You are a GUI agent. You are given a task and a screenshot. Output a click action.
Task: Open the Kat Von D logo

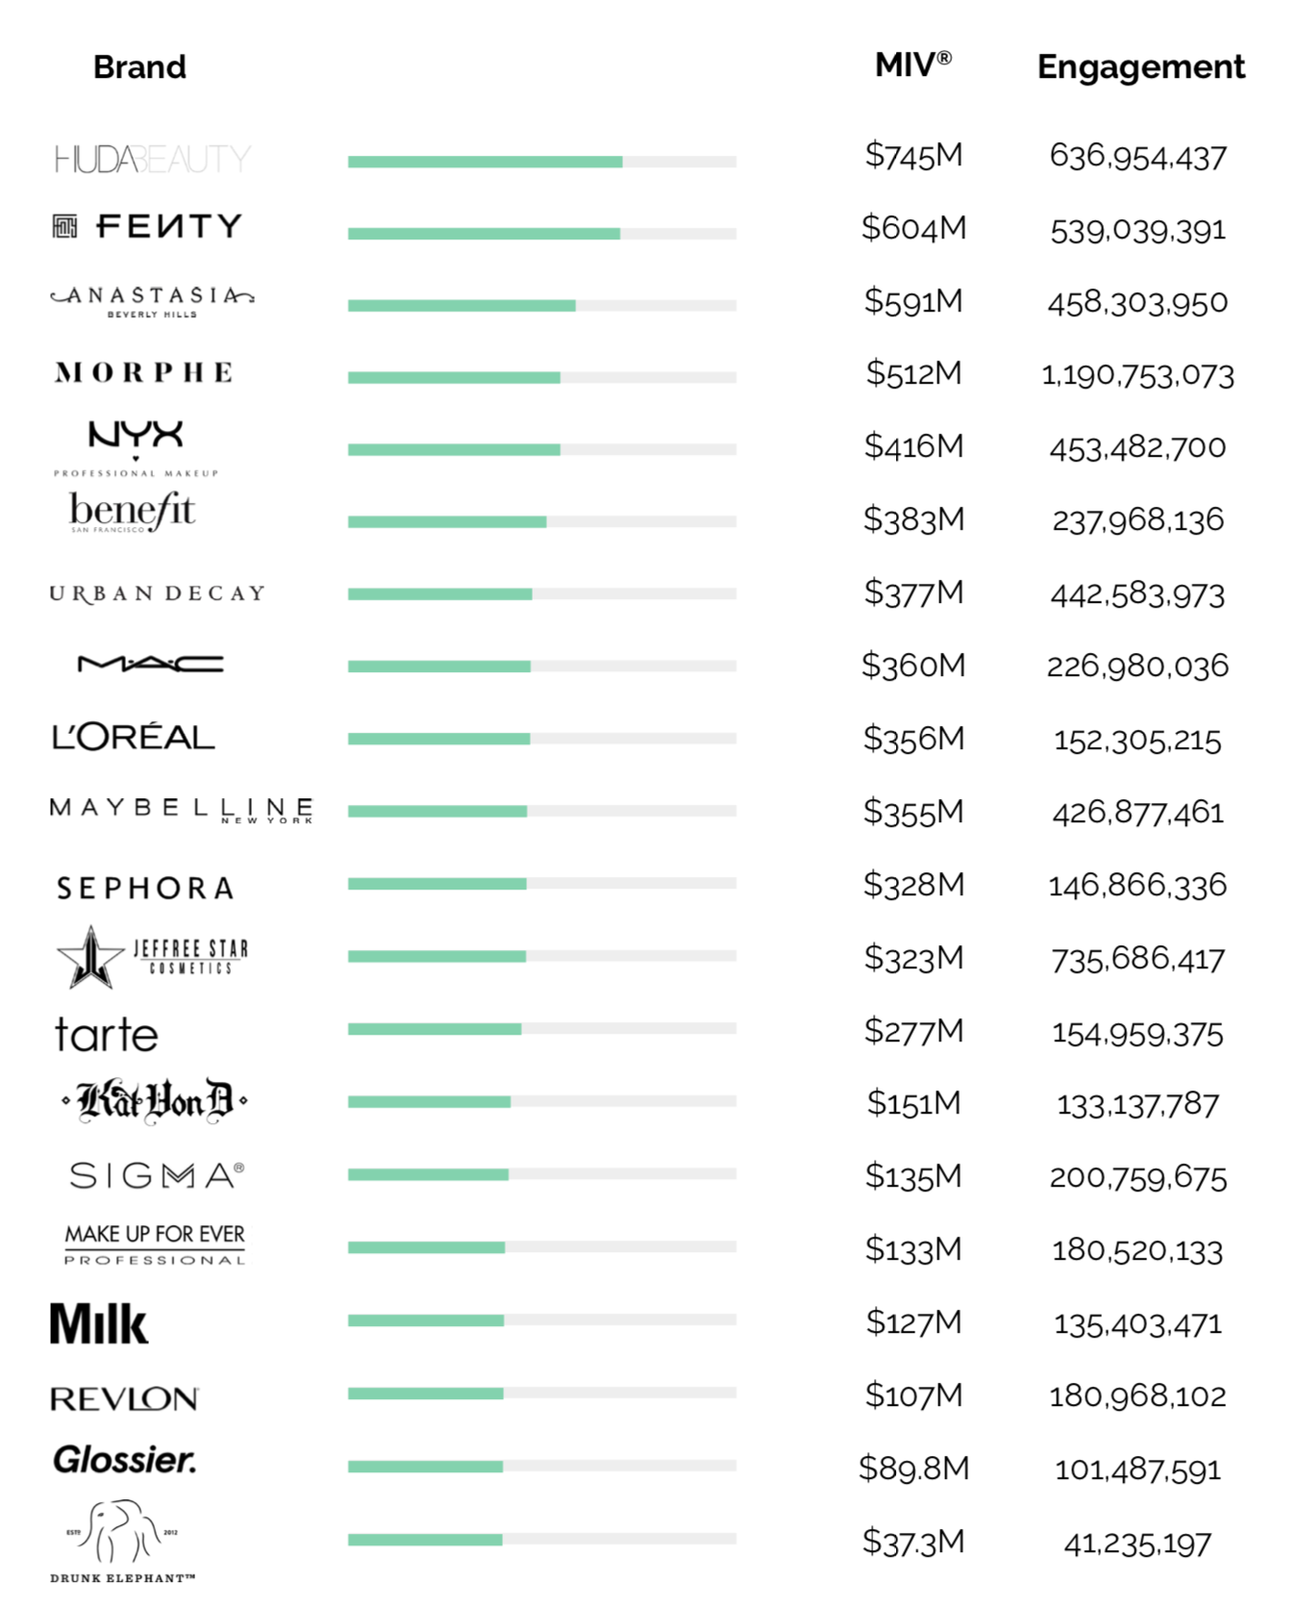click(x=155, y=1101)
